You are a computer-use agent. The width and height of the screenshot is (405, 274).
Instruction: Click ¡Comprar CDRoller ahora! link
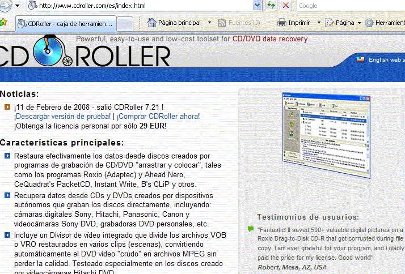(x=158, y=116)
